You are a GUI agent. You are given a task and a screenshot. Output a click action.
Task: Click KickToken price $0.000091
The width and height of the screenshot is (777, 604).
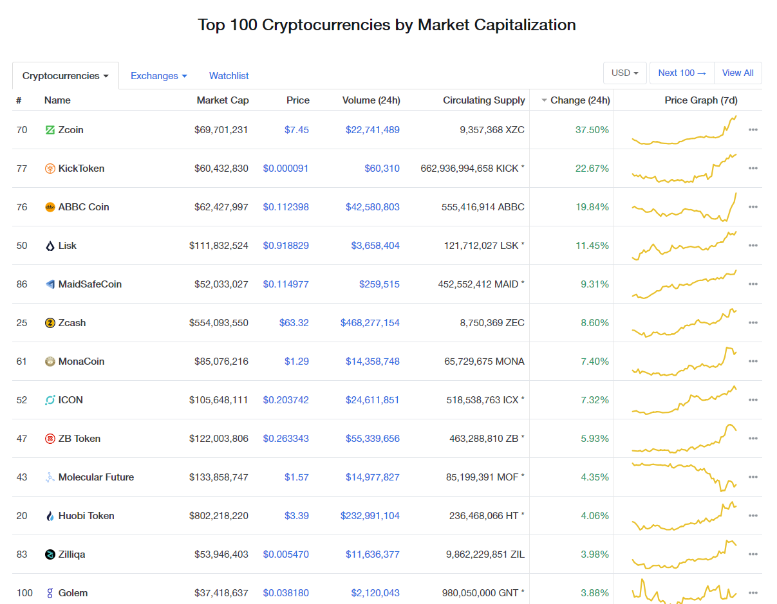click(x=286, y=169)
